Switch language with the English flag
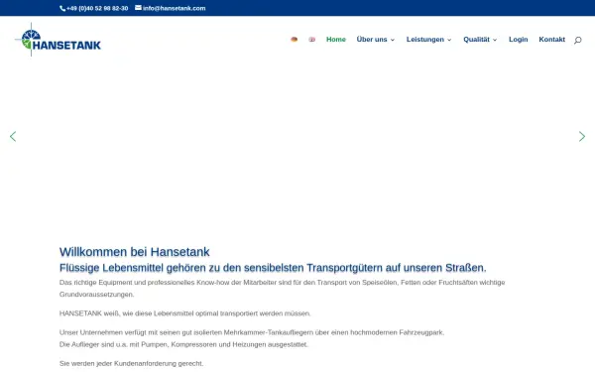The width and height of the screenshot is (595, 372). click(312, 39)
